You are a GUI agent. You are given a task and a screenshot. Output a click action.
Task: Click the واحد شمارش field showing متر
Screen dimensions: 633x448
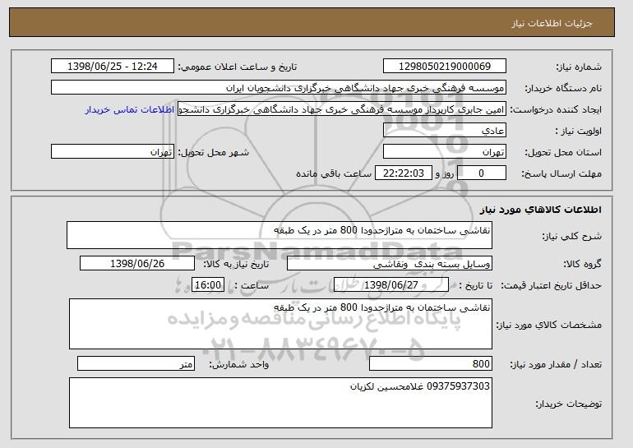click(136, 363)
